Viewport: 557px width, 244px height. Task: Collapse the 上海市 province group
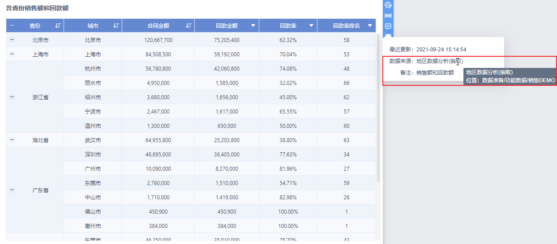point(12,54)
